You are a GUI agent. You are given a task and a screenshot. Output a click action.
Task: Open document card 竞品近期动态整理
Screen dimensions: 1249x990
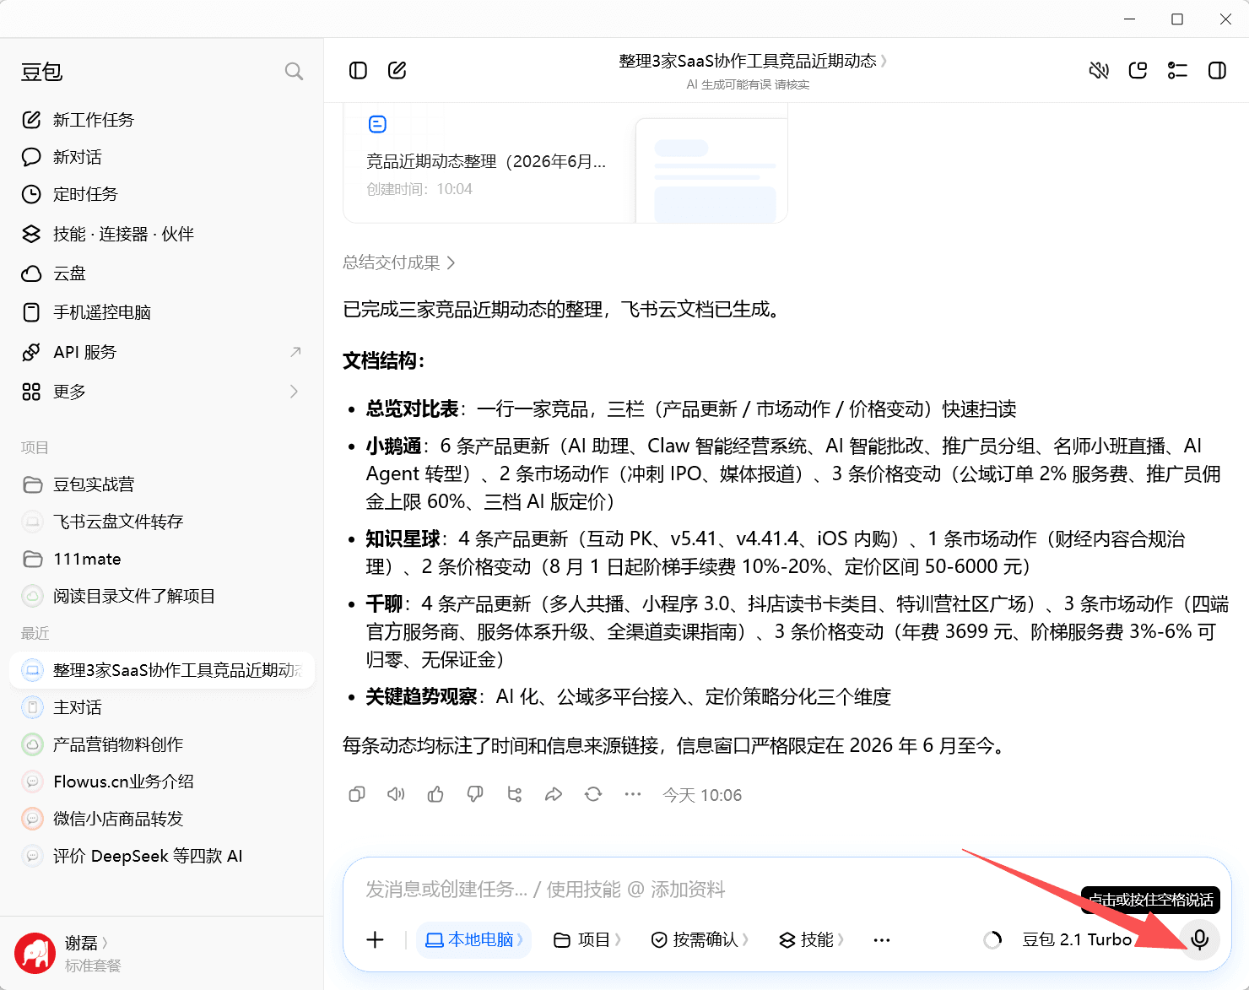pyautogui.click(x=565, y=164)
